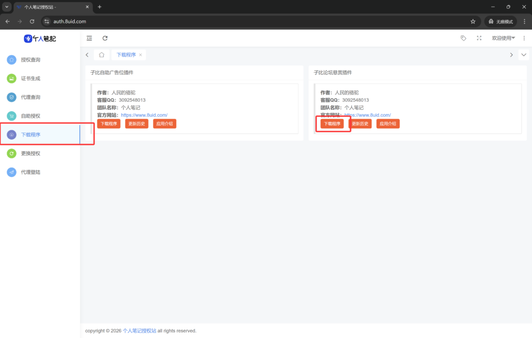Click the 代理登陆 paper plane icon
The width and height of the screenshot is (532, 338).
coord(11,172)
